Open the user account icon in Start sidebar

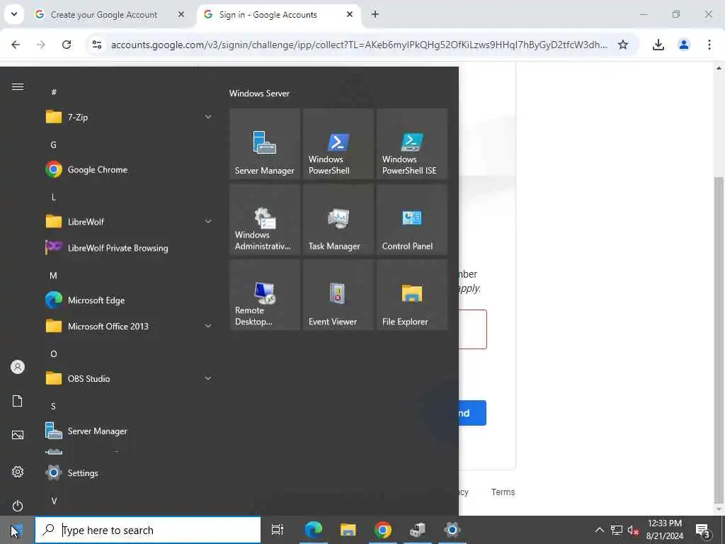click(x=18, y=367)
